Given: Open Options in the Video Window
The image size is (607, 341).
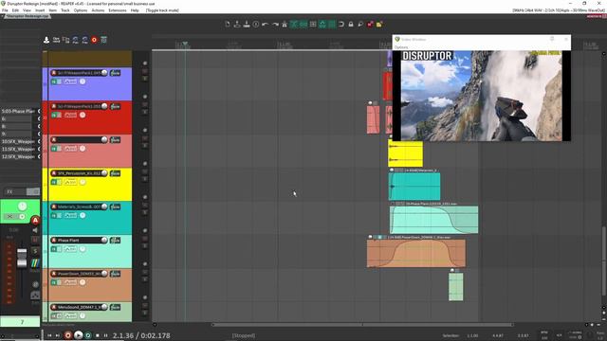Looking at the screenshot, I should pos(401,47).
